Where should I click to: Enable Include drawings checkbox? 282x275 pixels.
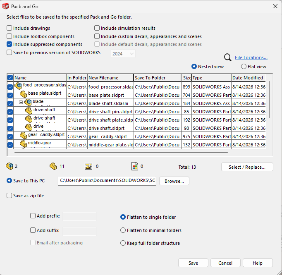[9, 28]
